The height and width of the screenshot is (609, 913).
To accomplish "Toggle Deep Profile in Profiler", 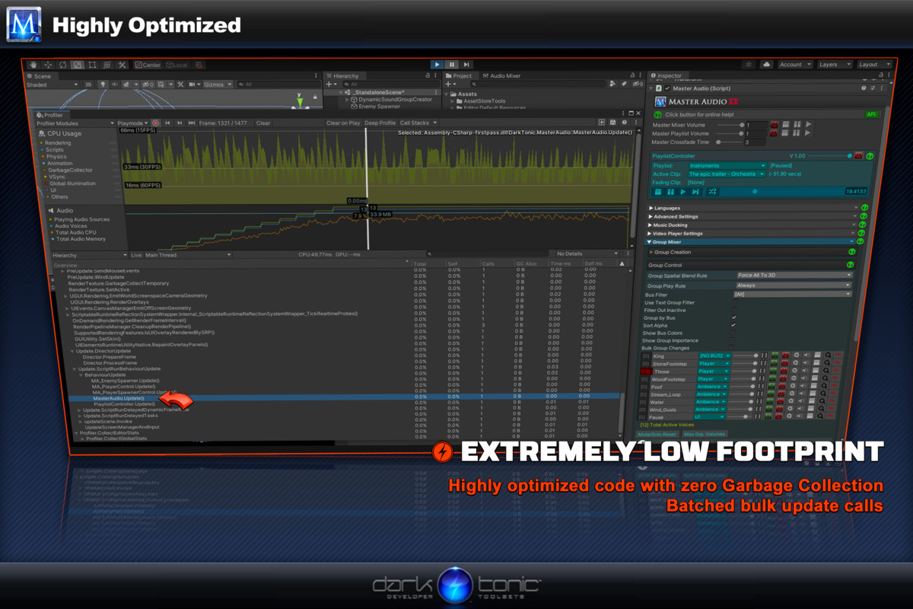I will 380,123.
